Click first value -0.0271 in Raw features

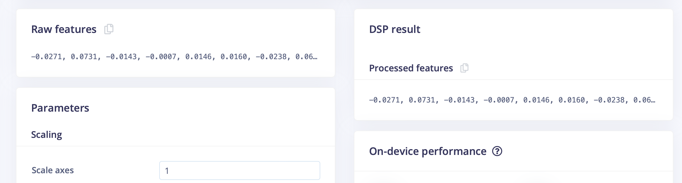[46, 57]
